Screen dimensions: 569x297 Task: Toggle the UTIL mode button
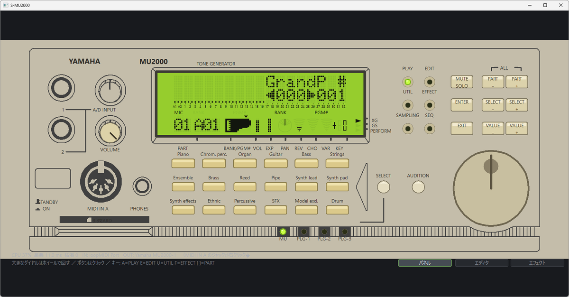click(x=407, y=105)
